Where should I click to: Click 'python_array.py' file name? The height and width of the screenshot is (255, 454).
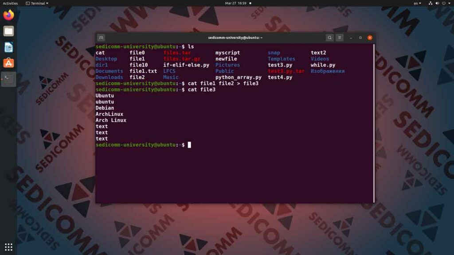click(238, 77)
